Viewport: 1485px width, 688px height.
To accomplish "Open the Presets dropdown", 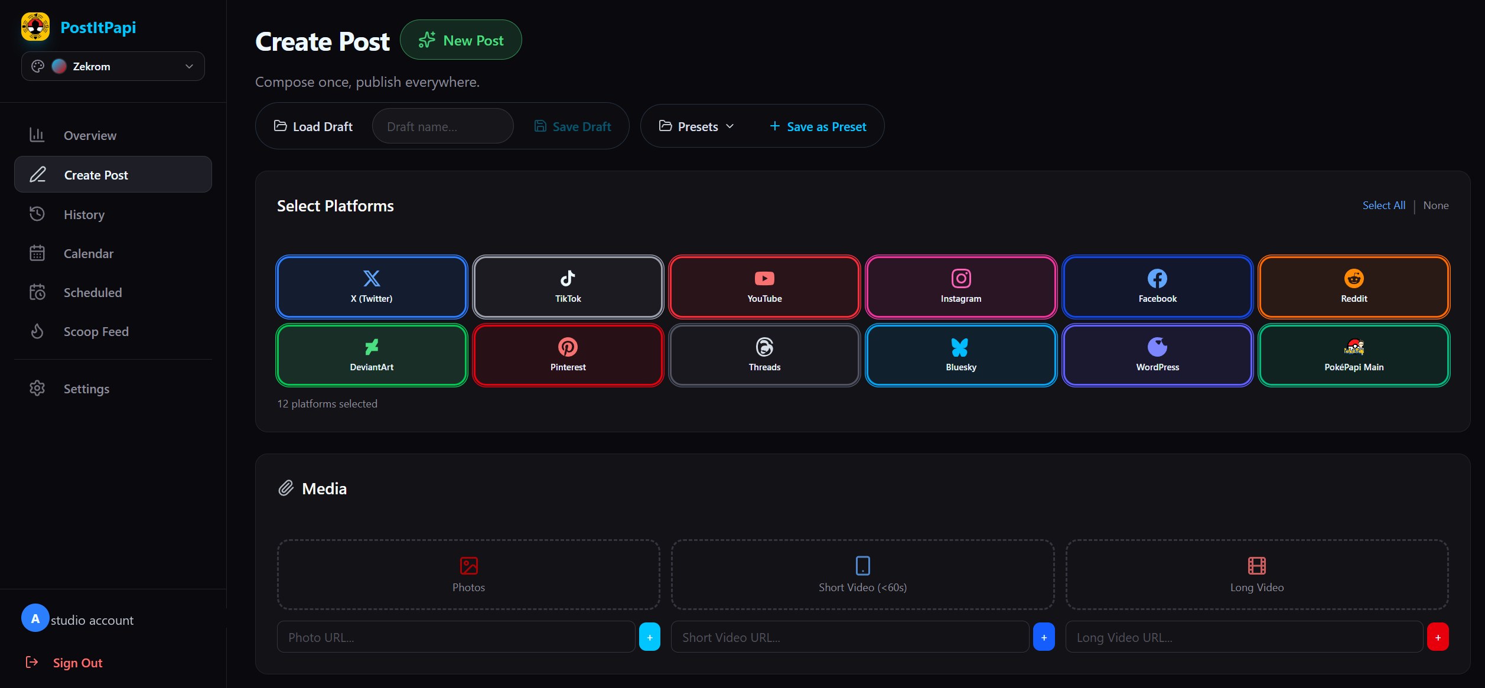I will point(697,126).
